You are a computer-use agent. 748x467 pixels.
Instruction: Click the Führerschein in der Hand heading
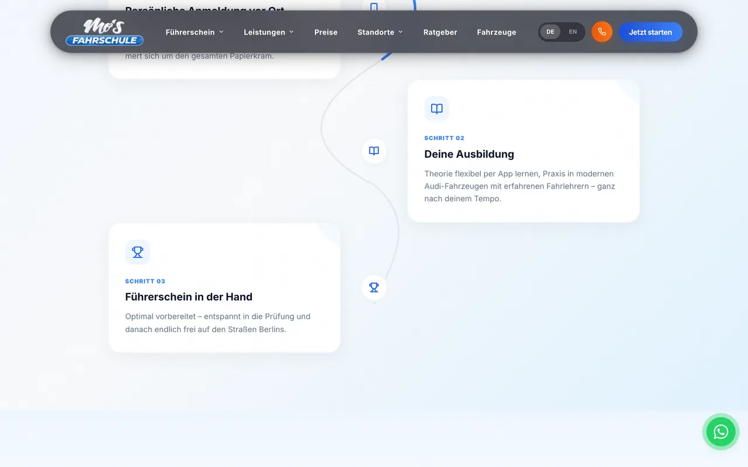pyautogui.click(x=189, y=297)
